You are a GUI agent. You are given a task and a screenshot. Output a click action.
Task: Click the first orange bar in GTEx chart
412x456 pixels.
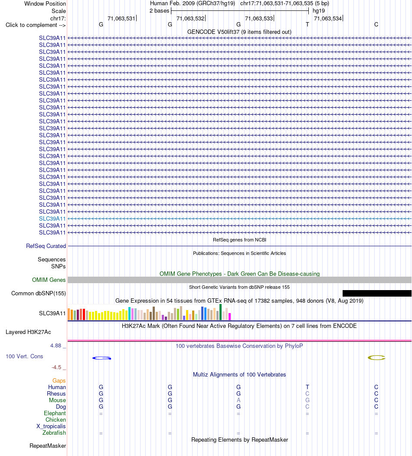[x=69, y=314]
